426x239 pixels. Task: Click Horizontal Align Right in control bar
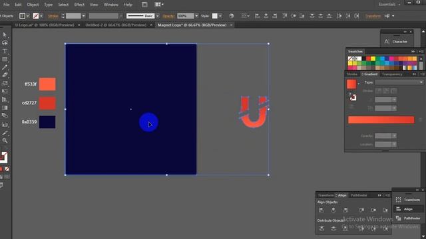[x=275, y=16]
